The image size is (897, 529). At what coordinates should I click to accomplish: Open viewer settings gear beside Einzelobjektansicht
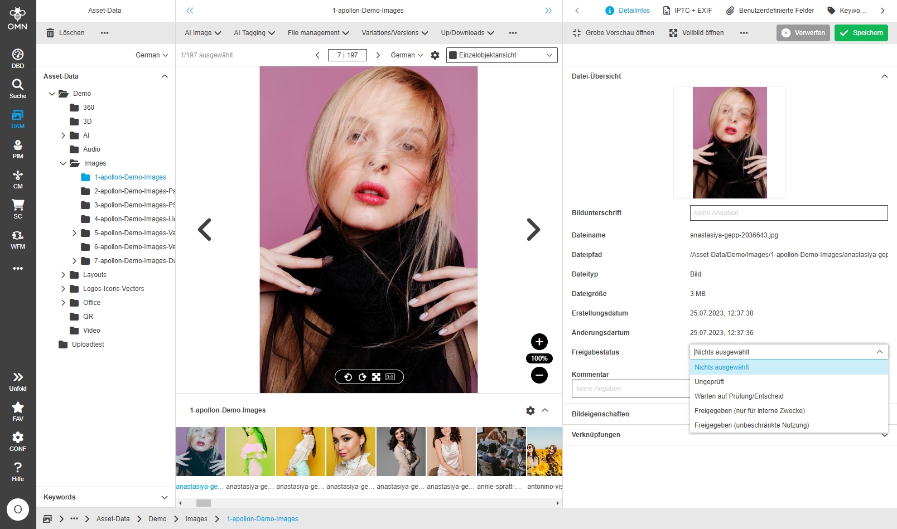pyautogui.click(x=435, y=55)
